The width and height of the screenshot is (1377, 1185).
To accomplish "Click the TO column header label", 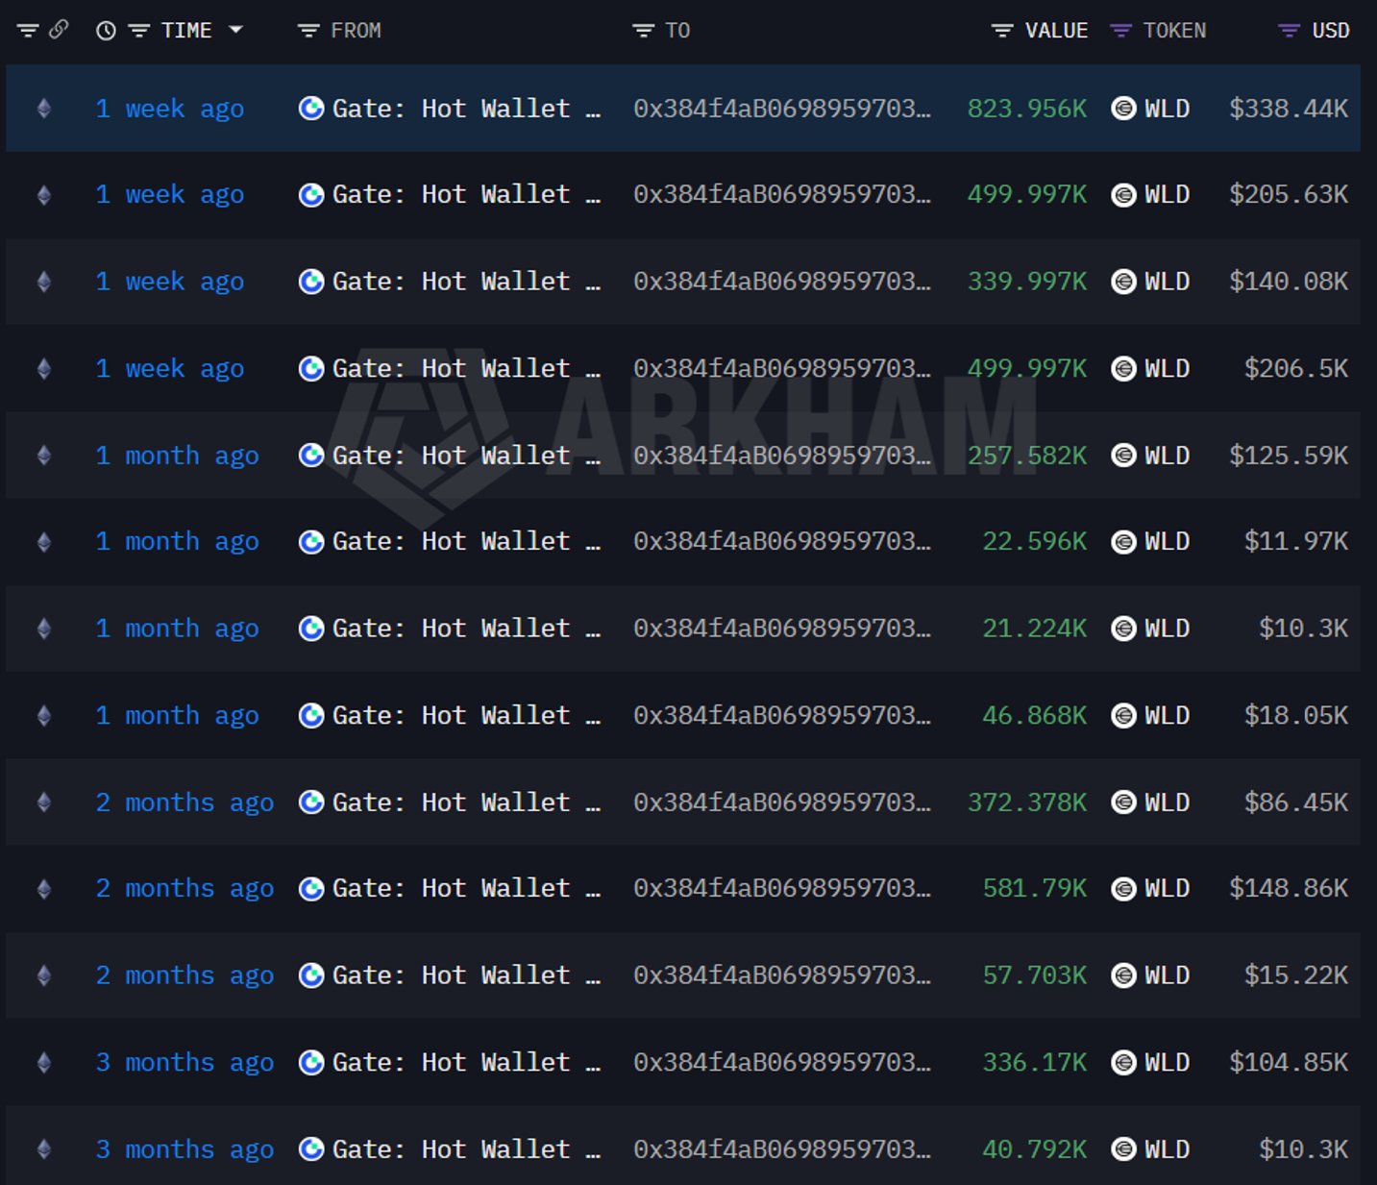I will (677, 31).
